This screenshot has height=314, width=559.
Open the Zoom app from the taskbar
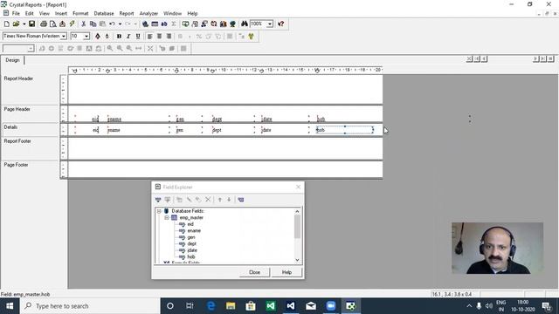331,306
